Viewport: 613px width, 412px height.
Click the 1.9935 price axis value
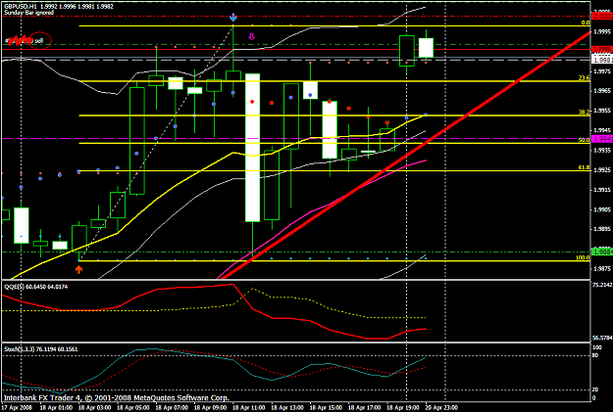[x=602, y=150]
